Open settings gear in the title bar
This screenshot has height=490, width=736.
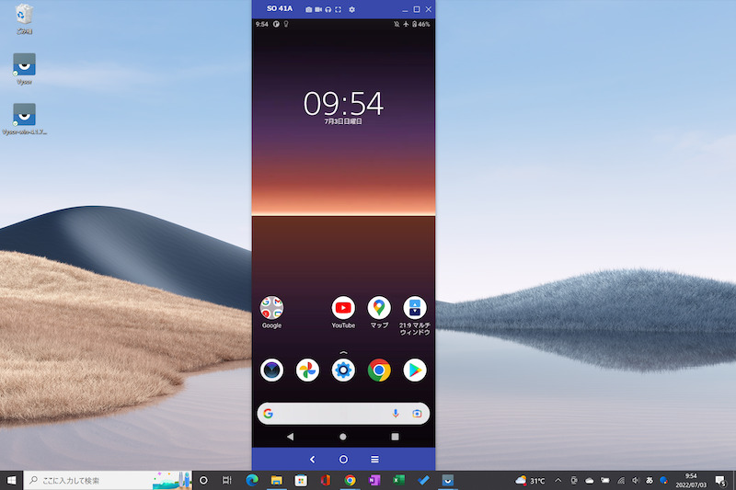coord(351,9)
